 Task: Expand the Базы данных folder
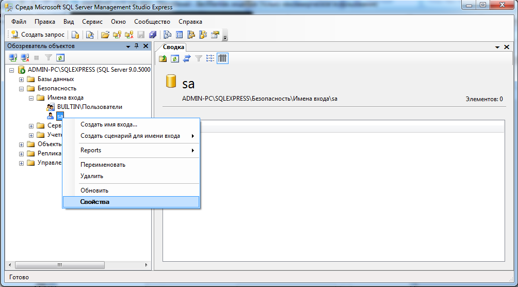pos(22,79)
